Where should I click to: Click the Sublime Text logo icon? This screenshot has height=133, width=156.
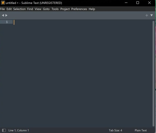(x=3, y=3)
